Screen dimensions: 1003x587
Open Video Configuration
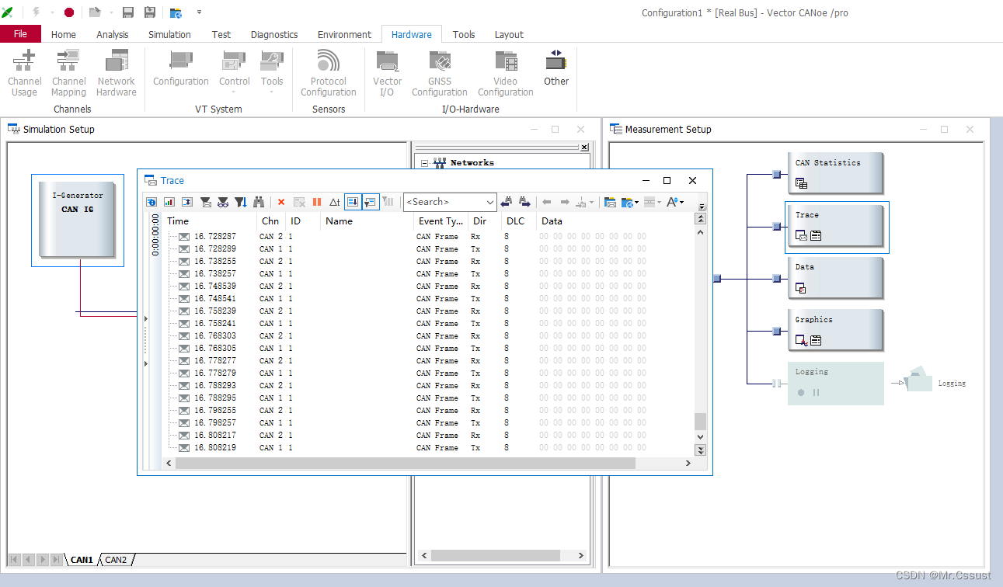(506, 73)
